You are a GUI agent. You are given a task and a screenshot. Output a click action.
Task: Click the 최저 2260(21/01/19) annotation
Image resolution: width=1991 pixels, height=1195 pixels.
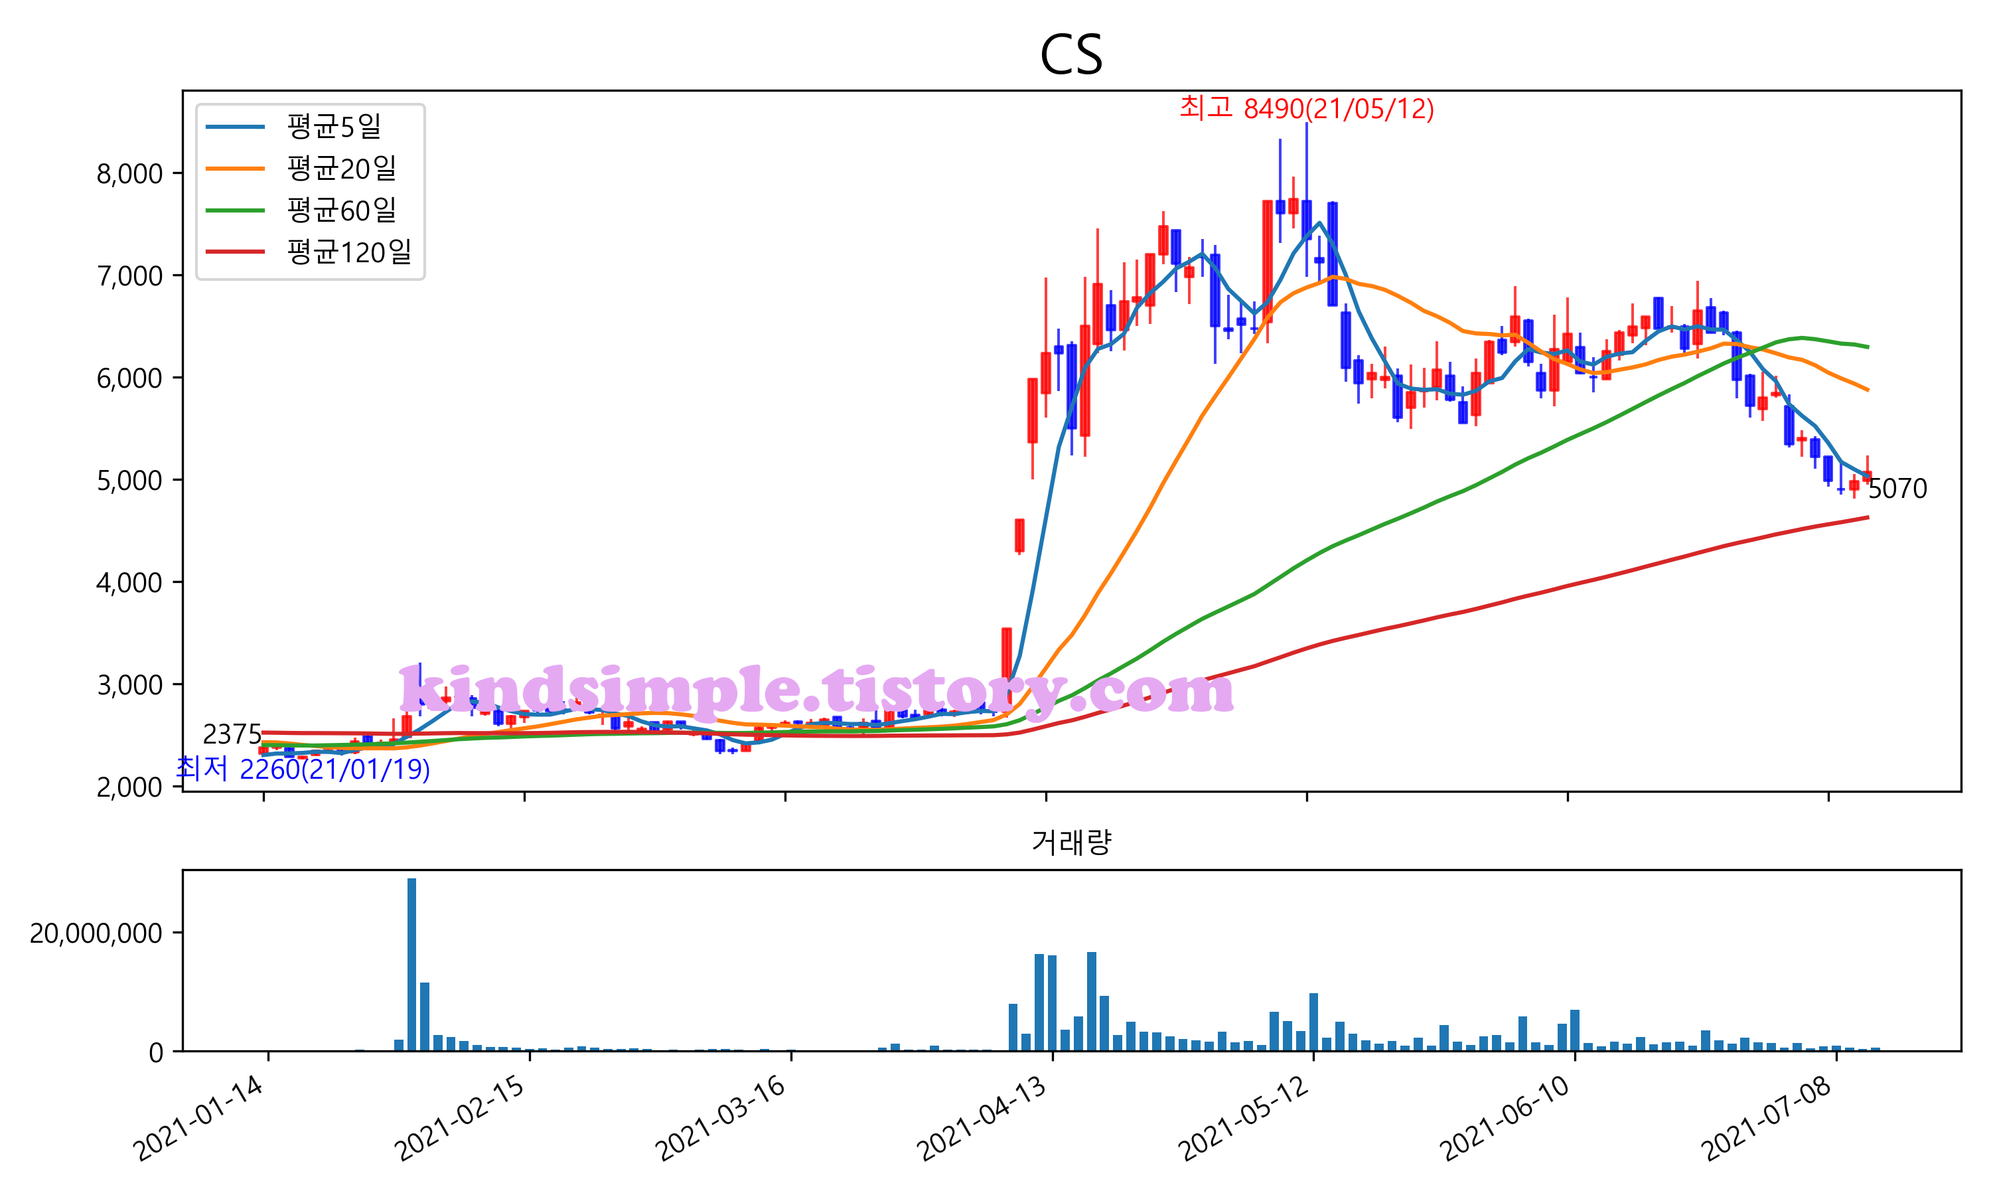pos(303,769)
